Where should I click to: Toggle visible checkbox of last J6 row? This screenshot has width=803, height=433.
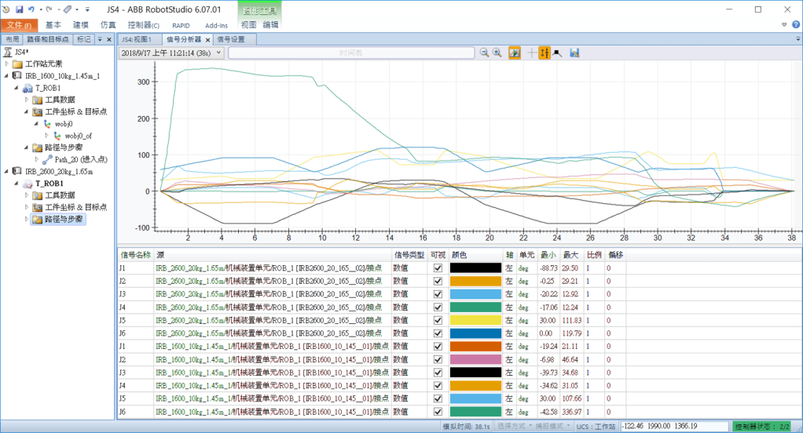[438, 411]
